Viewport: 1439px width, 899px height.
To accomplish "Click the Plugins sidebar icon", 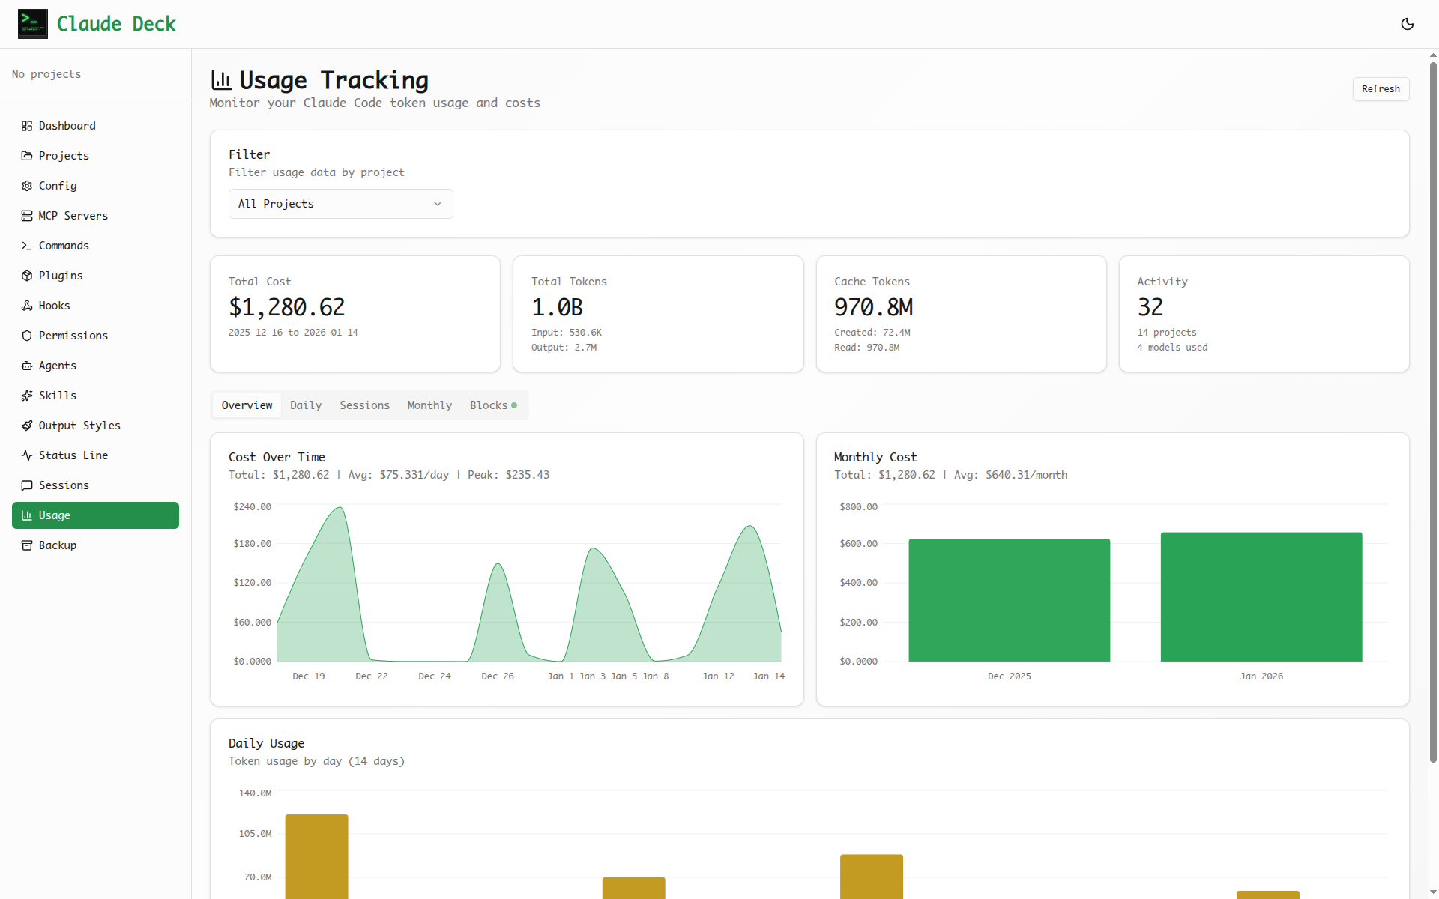I will (26, 275).
